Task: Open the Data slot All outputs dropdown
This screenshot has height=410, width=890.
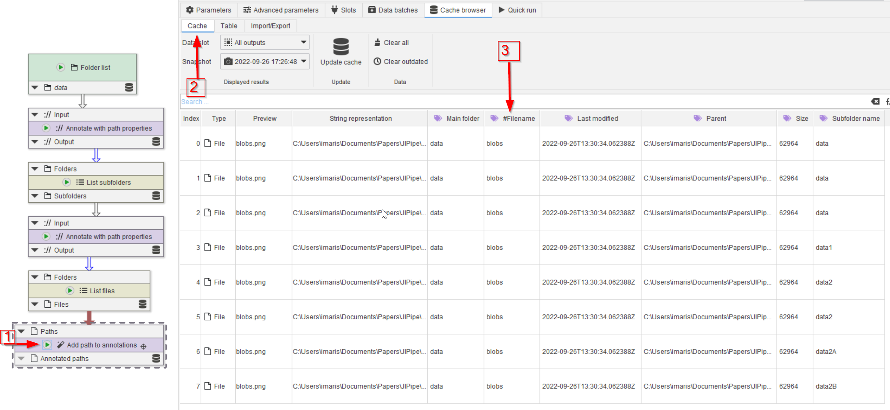Action: pos(265,43)
